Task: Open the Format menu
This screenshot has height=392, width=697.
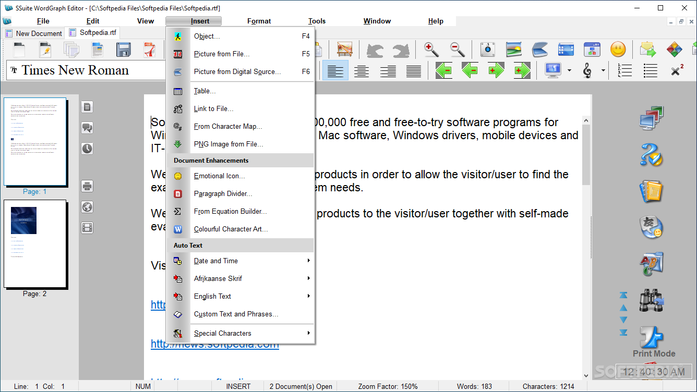Action: [x=259, y=21]
